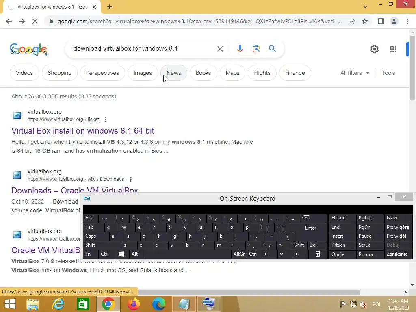Open Google quick settings gear
The height and width of the screenshot is (312, 416).
click(374, 49)
